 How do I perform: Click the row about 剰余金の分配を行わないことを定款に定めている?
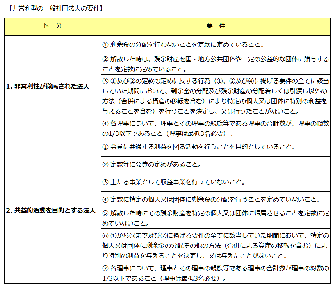tap(216, 45)
